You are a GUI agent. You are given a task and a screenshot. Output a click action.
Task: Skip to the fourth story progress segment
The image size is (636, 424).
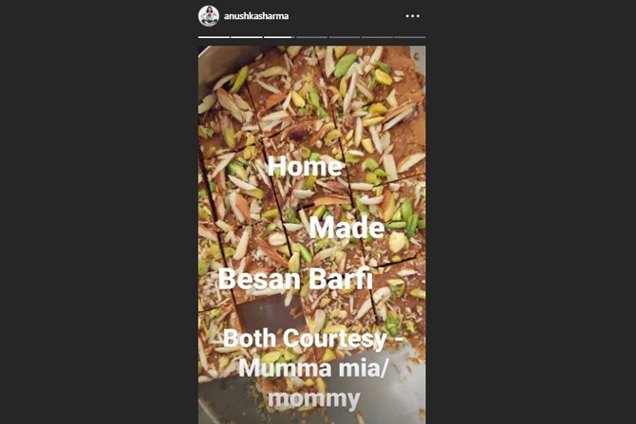(312, 37)
